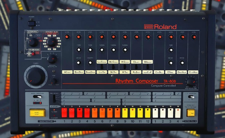Activate white step button 13

click(x=155, y=113)
